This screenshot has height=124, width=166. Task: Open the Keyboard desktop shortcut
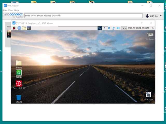coord(150,34)
